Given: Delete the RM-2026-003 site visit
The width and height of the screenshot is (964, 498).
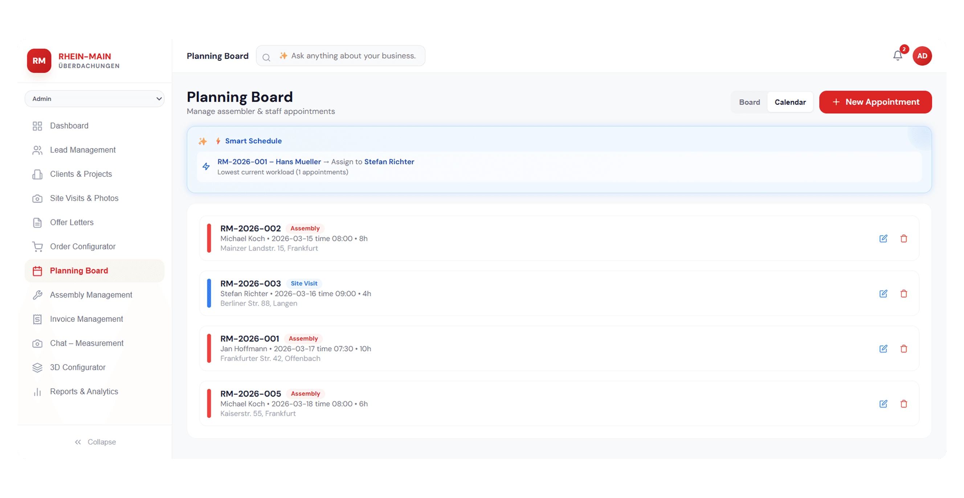Looking at the screenshot, I should coord(903,294).
